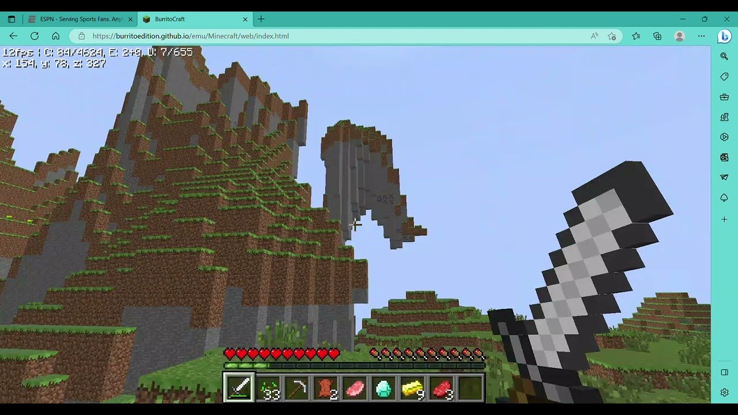Image resolution: width=738 pixels, height=415 pixels.
Task: Open a new browser tab
Action: (x=261, y=19)
